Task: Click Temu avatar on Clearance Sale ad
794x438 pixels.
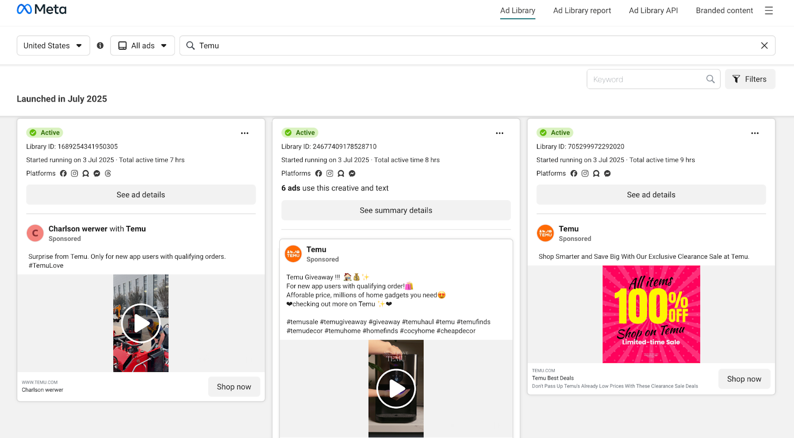Action: [x=545, y=233]
